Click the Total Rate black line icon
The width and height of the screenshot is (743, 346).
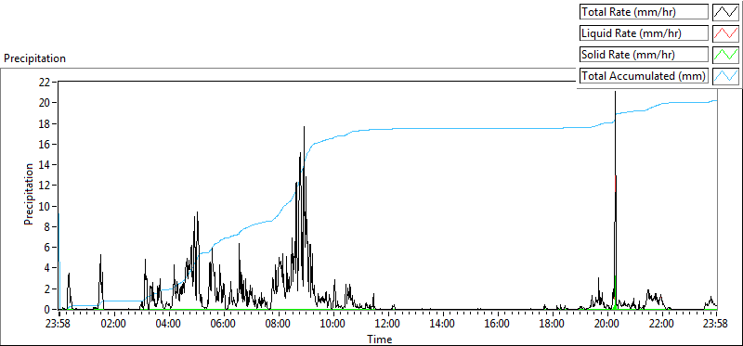tap(725, 12)
